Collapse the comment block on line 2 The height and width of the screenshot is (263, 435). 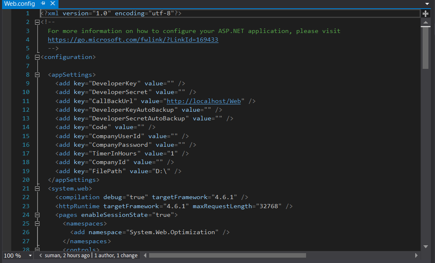tap(37, 22)
